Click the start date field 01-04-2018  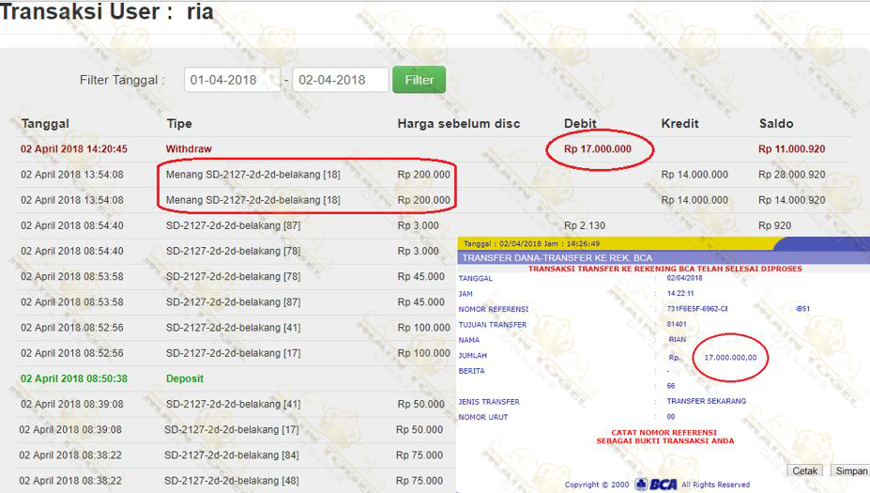click(232, 80)
